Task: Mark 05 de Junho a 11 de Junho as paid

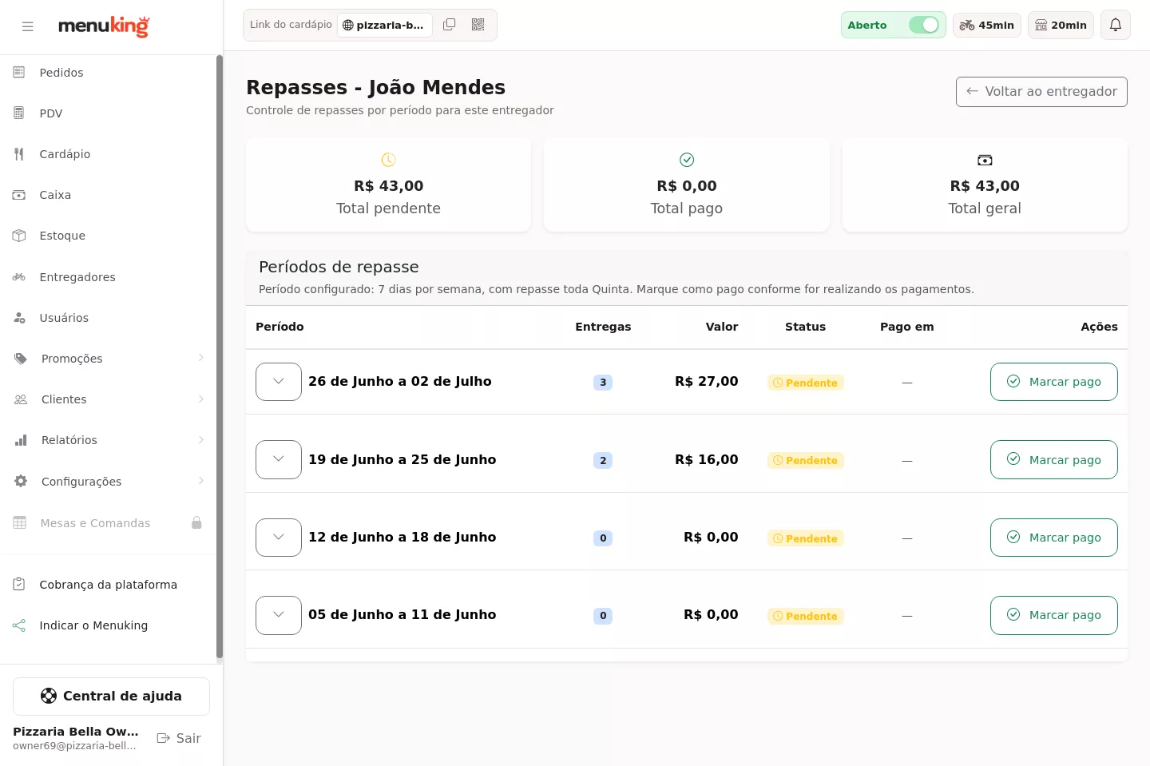Action: [x=1054, y=615]
